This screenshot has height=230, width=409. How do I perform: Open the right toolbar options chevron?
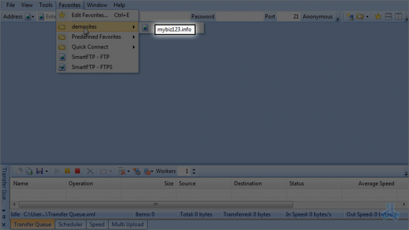click(x=407, y=19)
